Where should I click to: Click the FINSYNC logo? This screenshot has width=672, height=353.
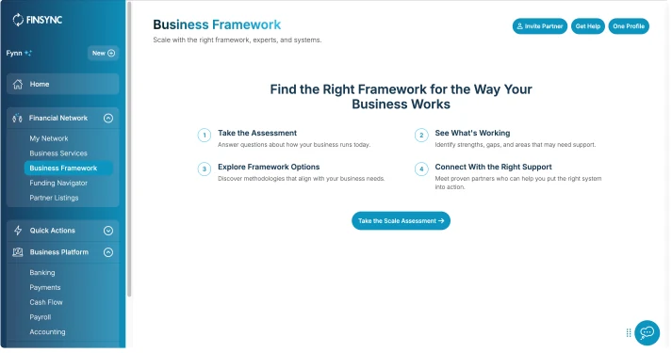38,20
